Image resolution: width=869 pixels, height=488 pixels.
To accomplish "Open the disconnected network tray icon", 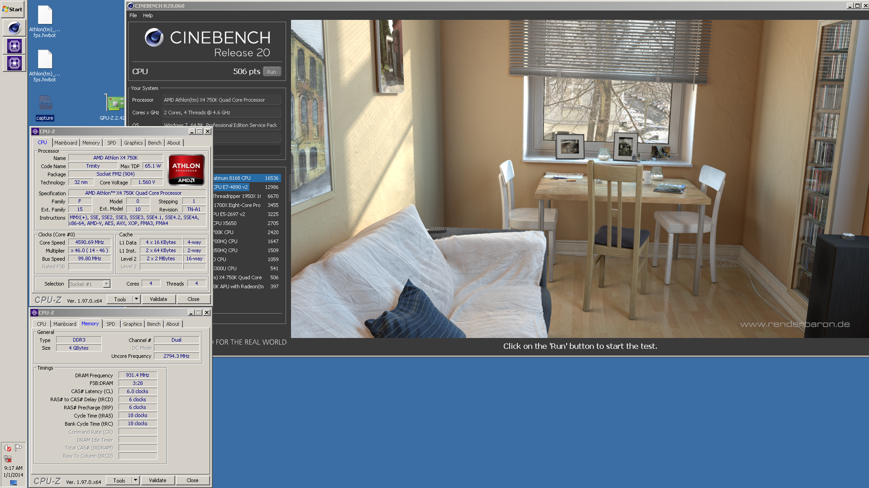I will (8, 459).
